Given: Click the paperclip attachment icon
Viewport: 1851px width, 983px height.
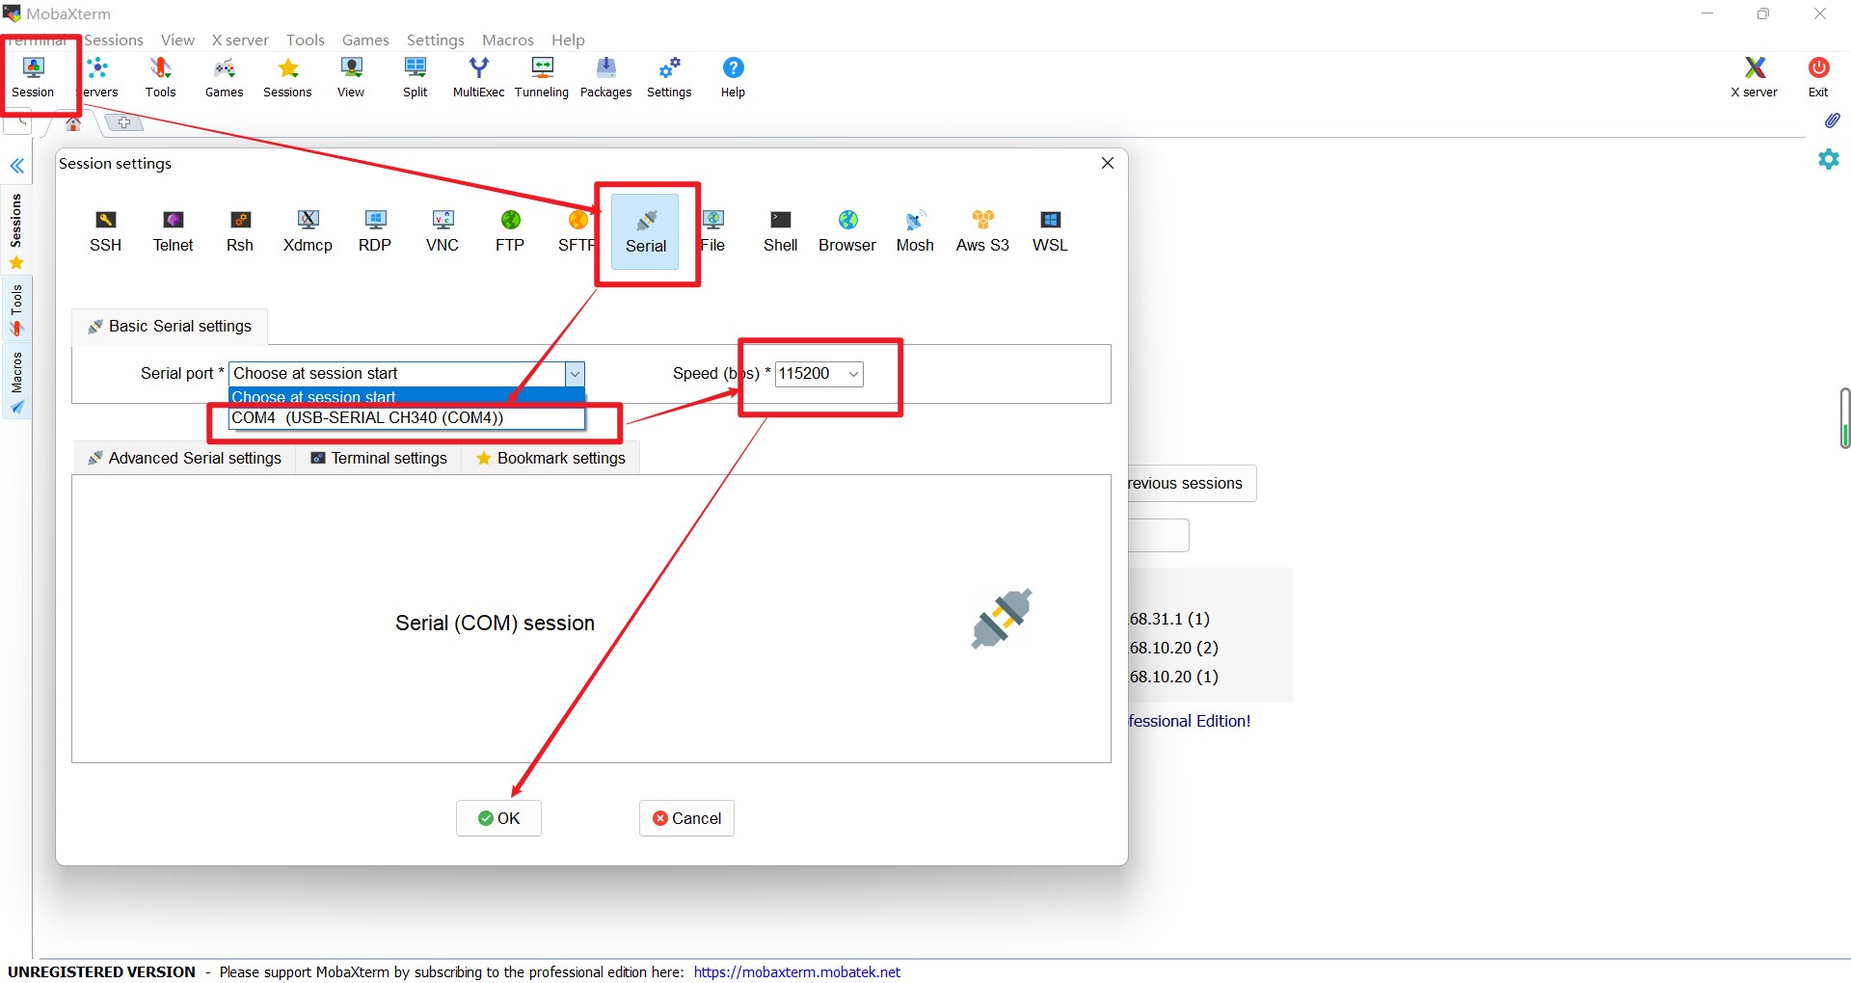Looking at the screenshot, I should (1832, 120).
